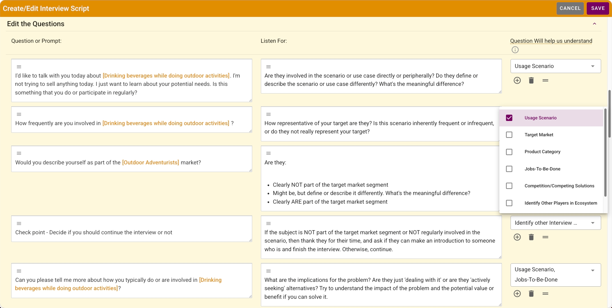Click the [Outdoor Adventurists] placeholder text

point(150,162)
